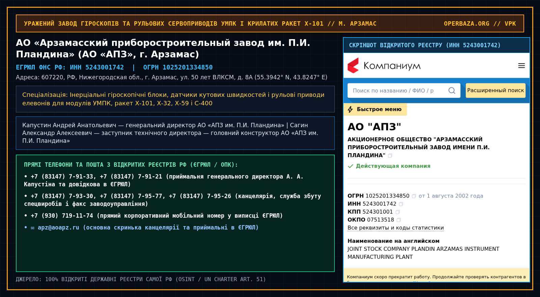
Task: Copy the ИНН 5243001742 using its icon
Action: tap(401, 204)
